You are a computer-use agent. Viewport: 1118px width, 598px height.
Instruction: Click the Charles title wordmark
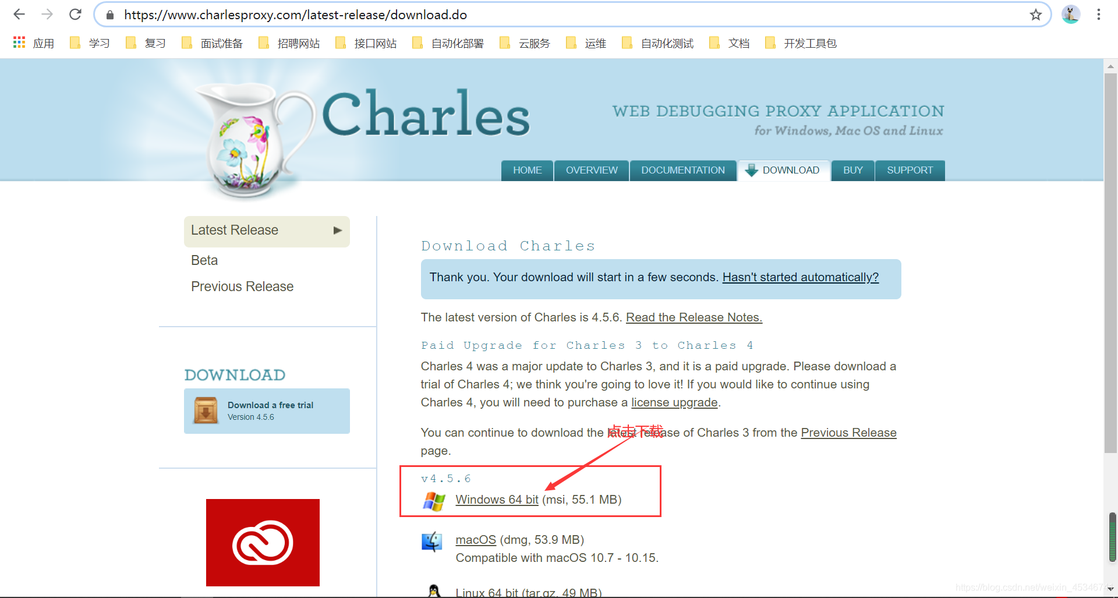click(x=426, y=114)
